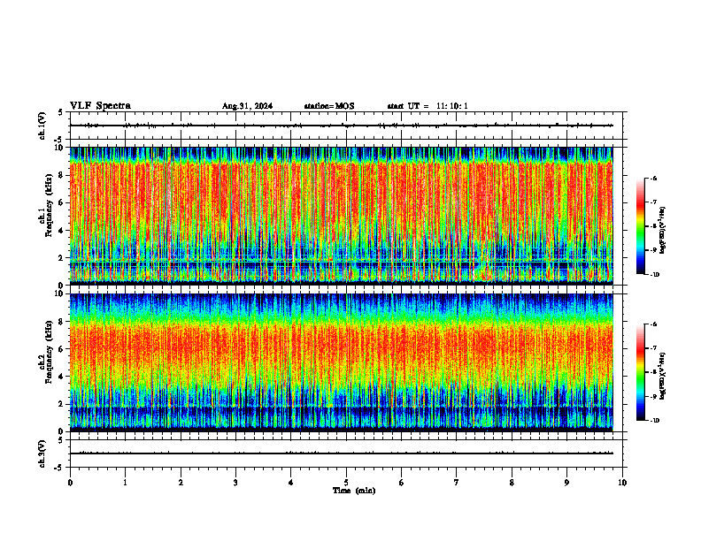Click time axis tick label "1"

click(x=125, y=483)
